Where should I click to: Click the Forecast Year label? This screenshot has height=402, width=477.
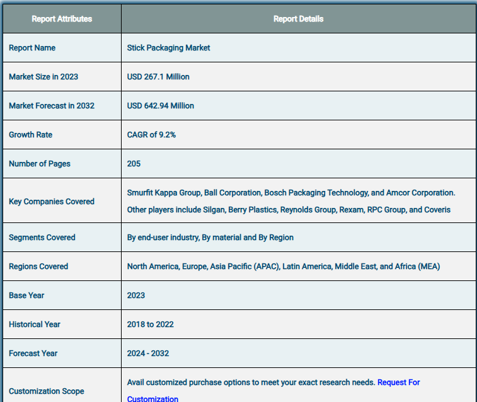(x=33, y=353)
